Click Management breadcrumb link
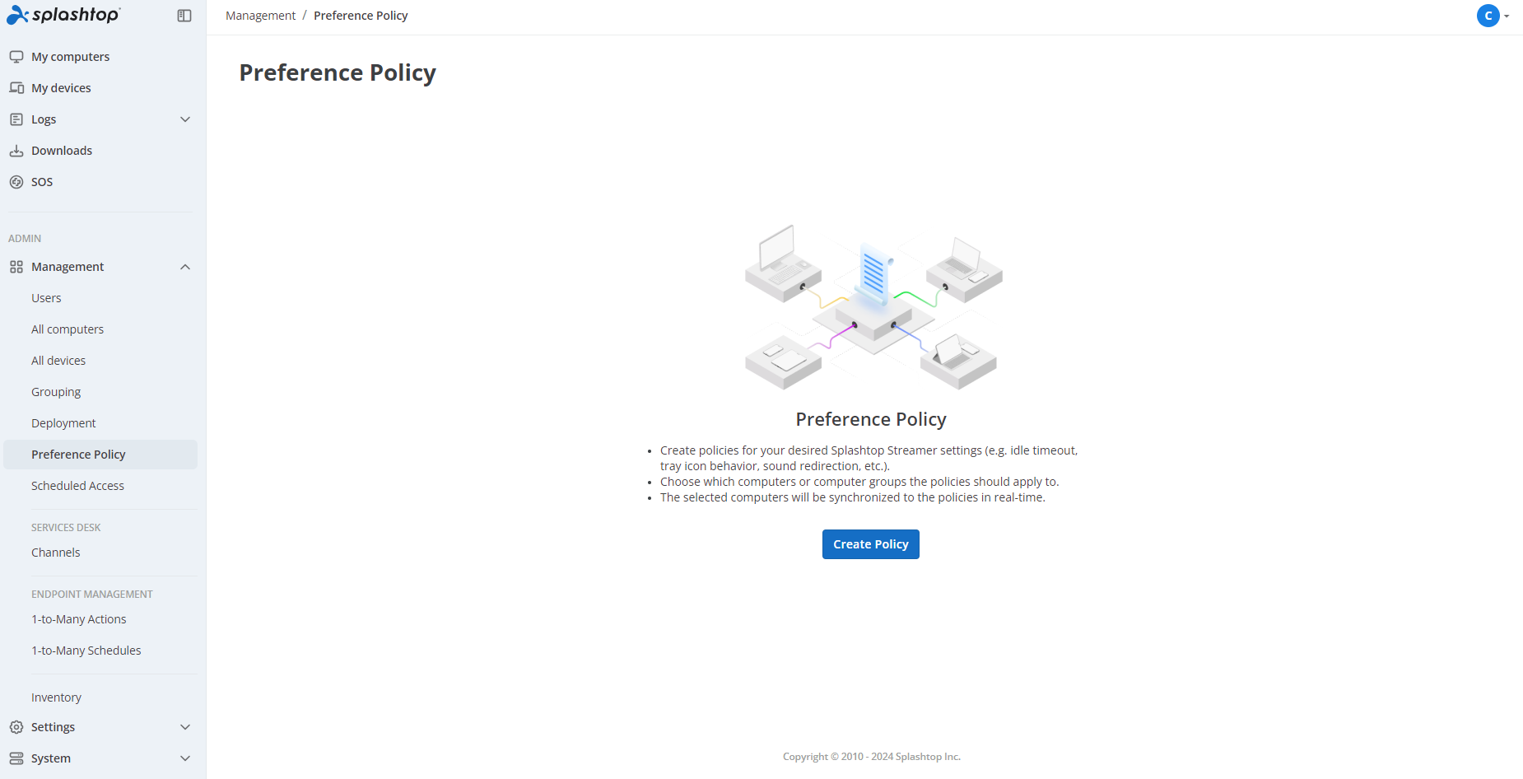The image size is (1523, 779). point(260,16)
